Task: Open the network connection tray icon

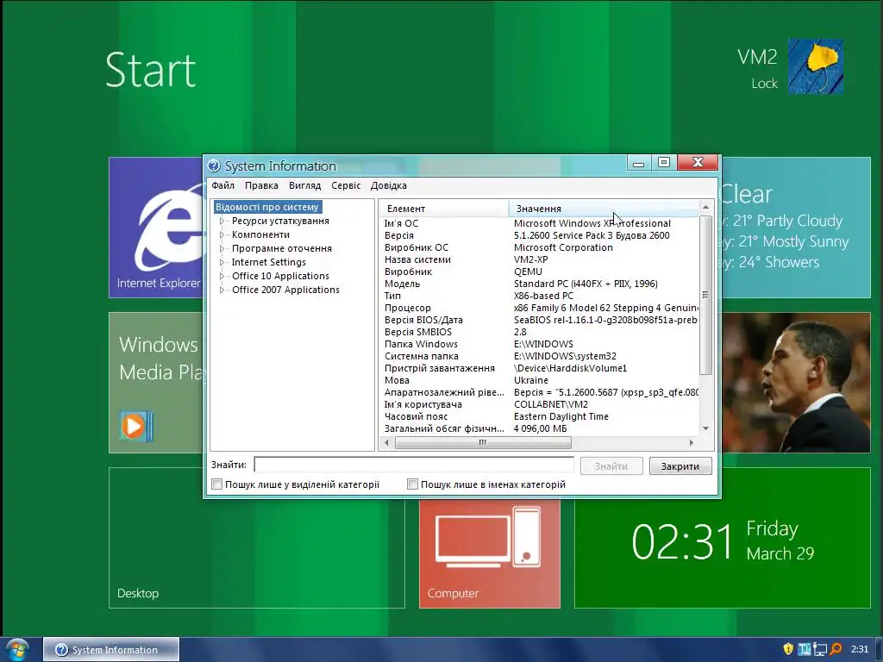Action: 820,650
